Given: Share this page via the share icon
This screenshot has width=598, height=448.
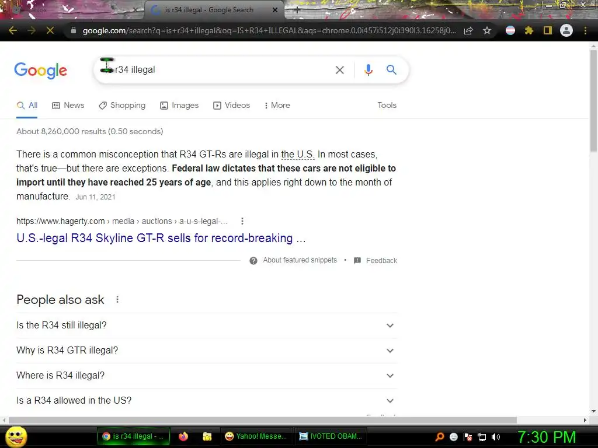Looking at the screenshot, I should point(468,30).
